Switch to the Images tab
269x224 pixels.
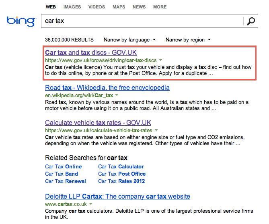[x=72, y=7]
